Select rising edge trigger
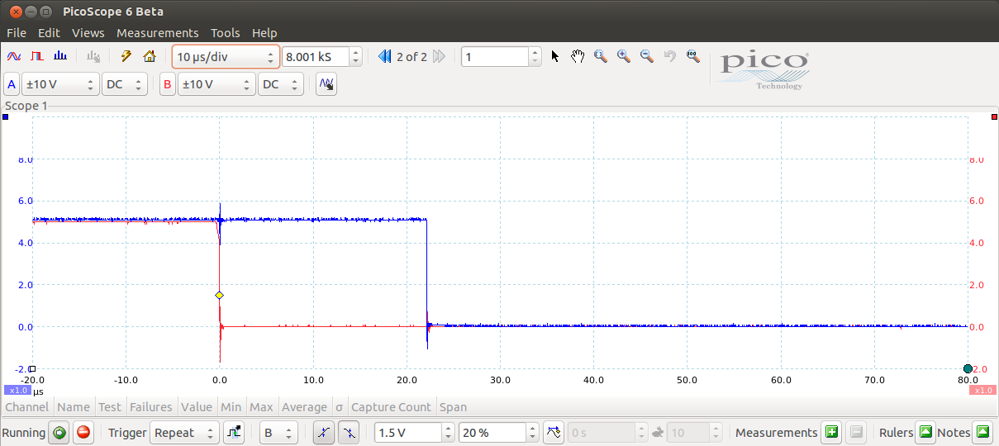The height and width of the screenshot is (446, 999). (x=324, y=432)
